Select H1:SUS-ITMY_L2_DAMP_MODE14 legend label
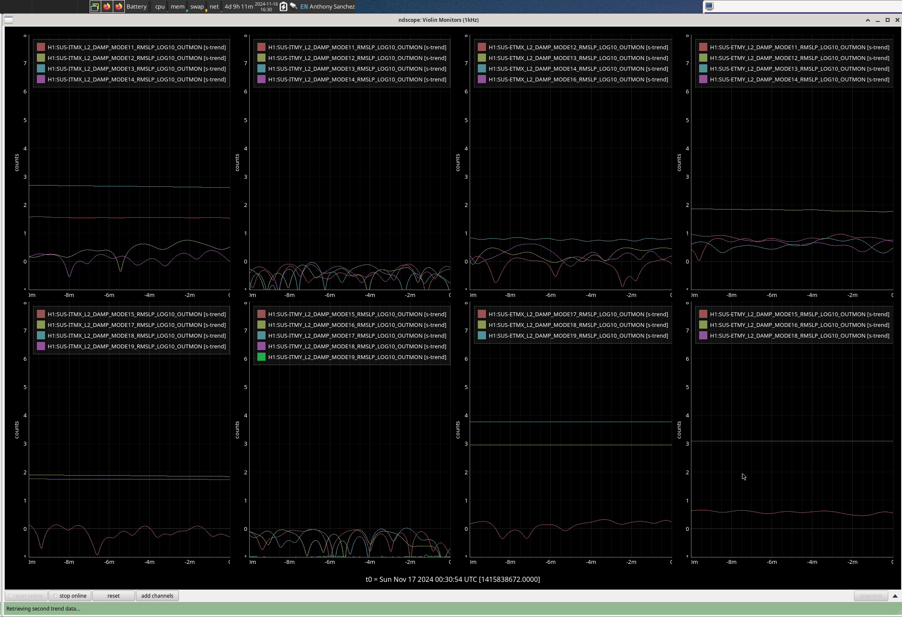Screen dimensions: 902x617 pos(357,79)
